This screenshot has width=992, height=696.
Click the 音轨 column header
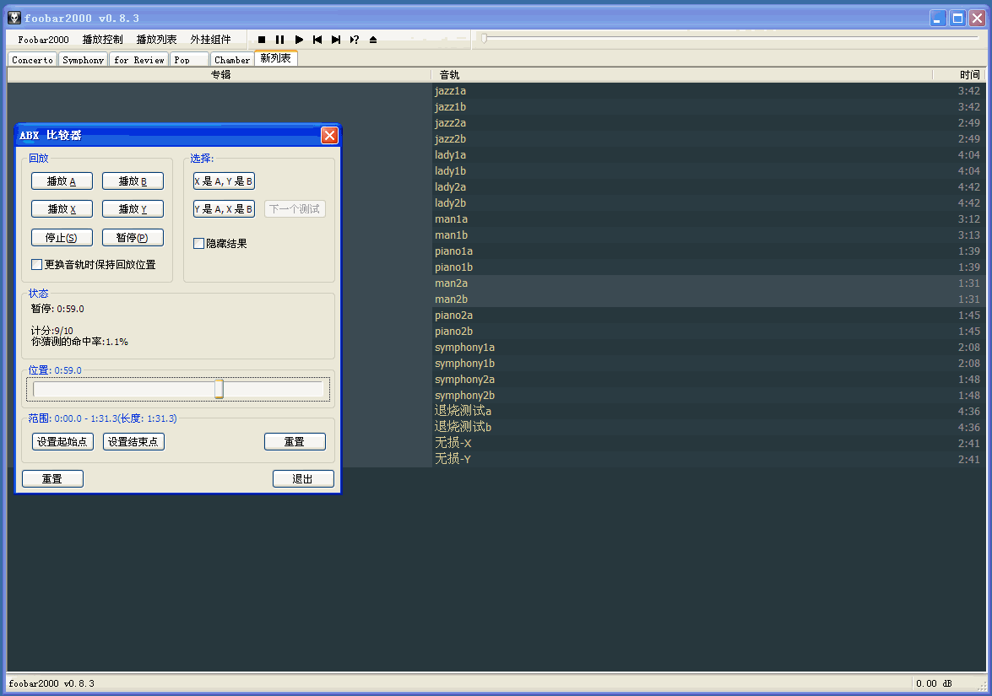[x=682, y=74]
